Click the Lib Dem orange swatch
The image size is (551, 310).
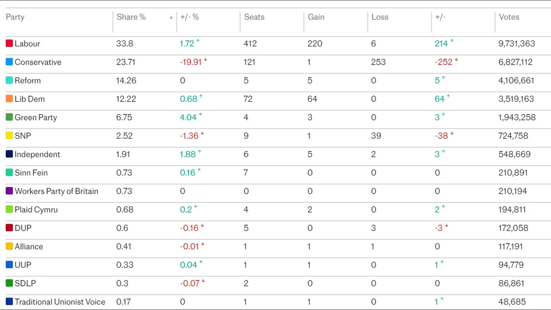coord(9,99)
